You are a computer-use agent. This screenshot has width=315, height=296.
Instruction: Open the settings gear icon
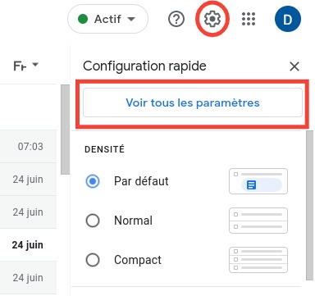[x=212, y=19]
